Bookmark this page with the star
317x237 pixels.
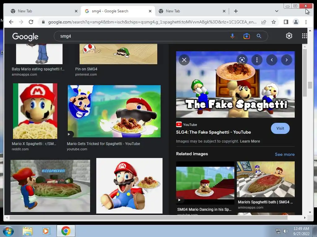[274, 22]
